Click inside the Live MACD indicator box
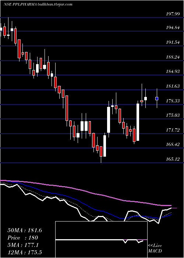 click(101, 240)
